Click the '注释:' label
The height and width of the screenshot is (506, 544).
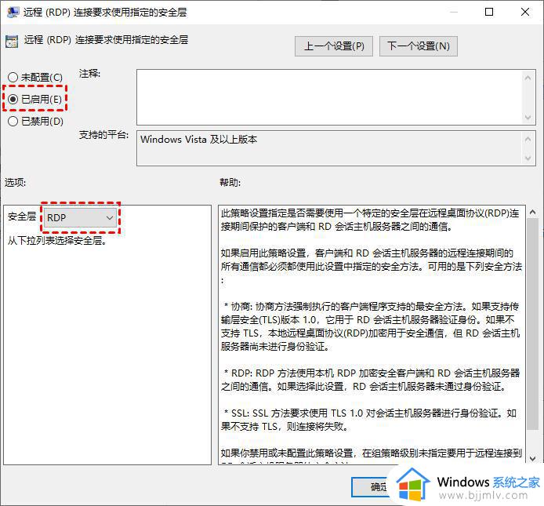click(x=89, y=74)
